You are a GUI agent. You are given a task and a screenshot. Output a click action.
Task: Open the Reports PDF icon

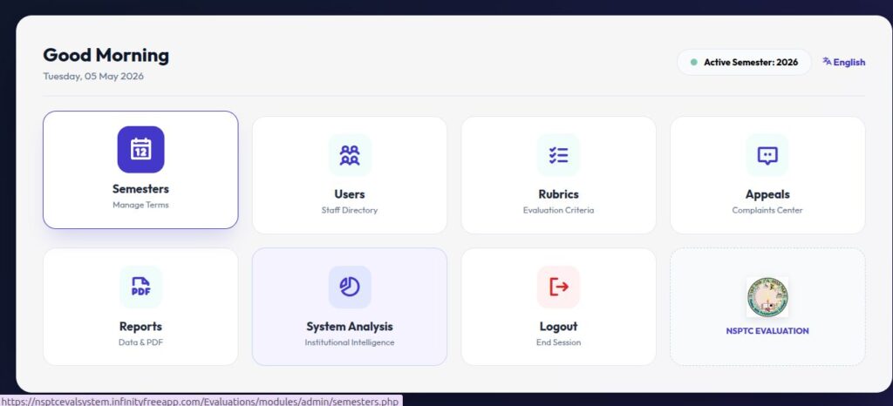(x=140, y=287)
